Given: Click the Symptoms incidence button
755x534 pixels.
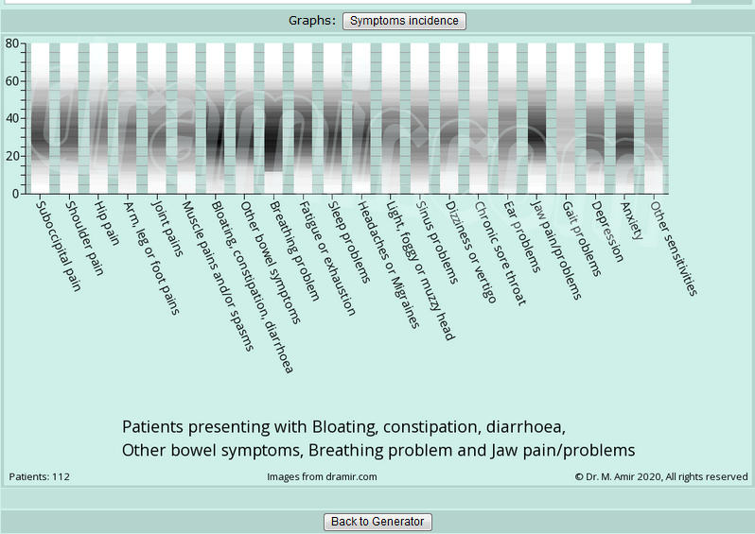Looking at the screenshot, I should coord(404,21).
